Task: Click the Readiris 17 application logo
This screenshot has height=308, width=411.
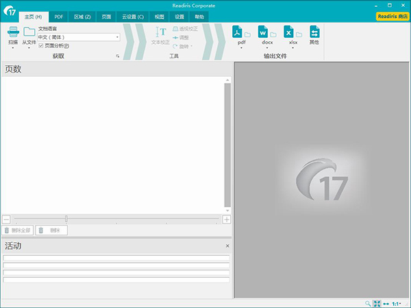Action: tap(10, 10)
